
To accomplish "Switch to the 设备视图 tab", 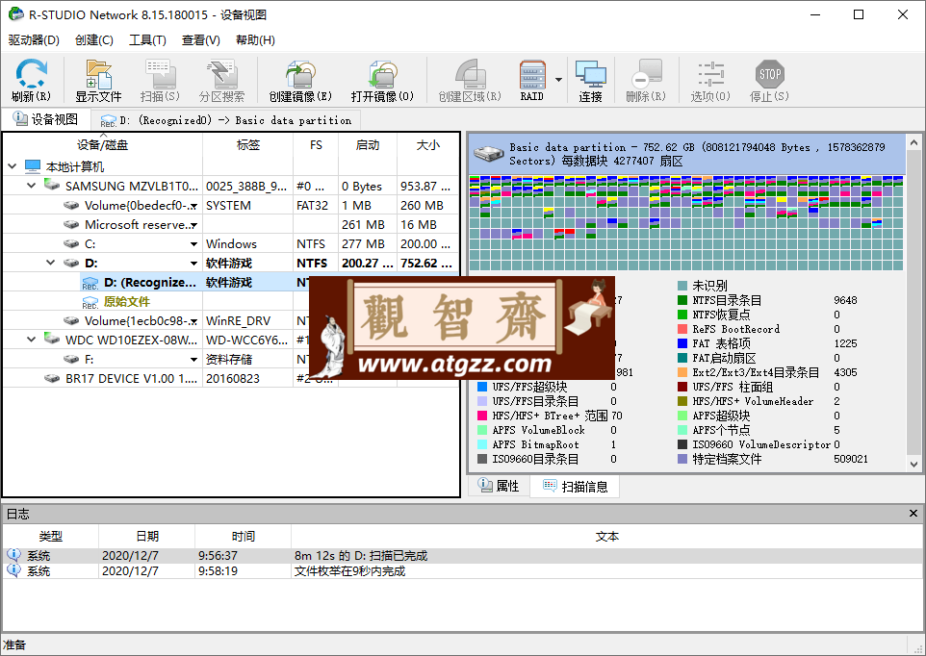I will point(46,119).
